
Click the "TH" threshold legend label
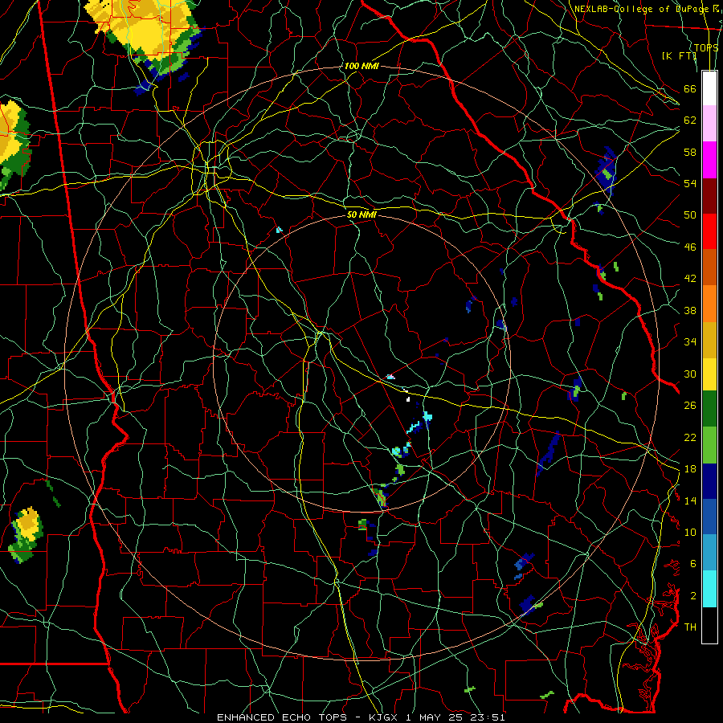(690, 627)
